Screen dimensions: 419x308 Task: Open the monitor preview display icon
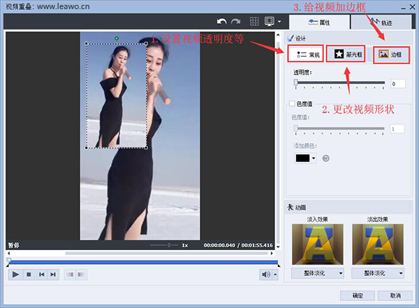[x=270, y=22]
